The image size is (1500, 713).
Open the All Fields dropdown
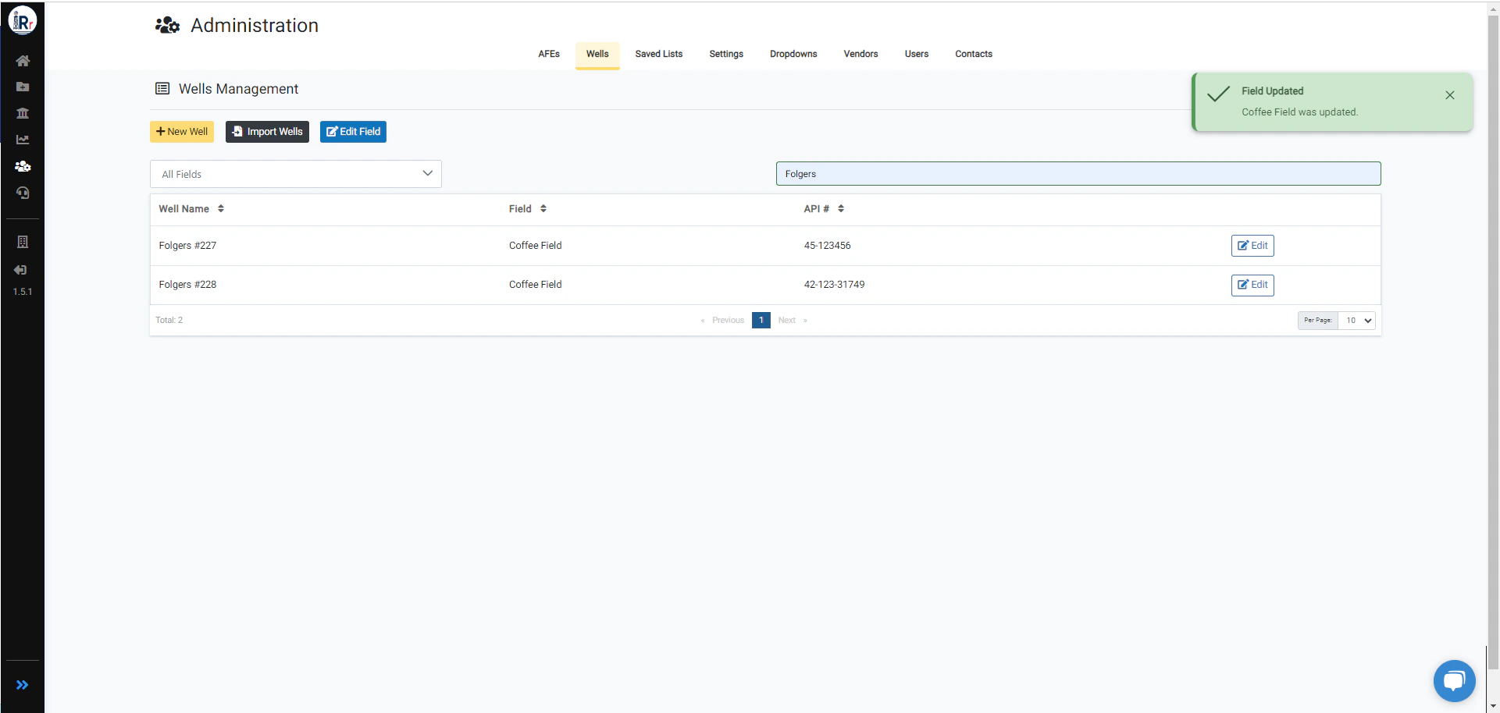[296, 174]
